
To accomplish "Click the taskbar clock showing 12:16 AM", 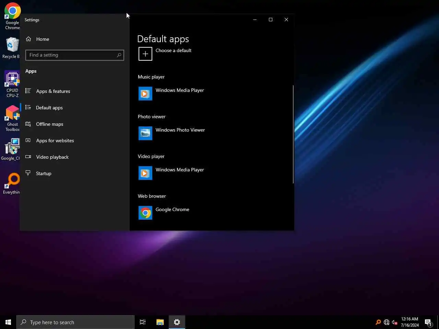I will tap(410, 322).
